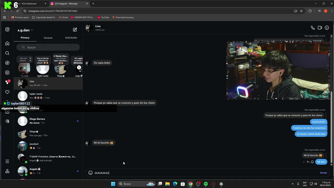The image size is (334, 188).
Task: Open the Download Journey bookmark
Action: tap(123, 17)
